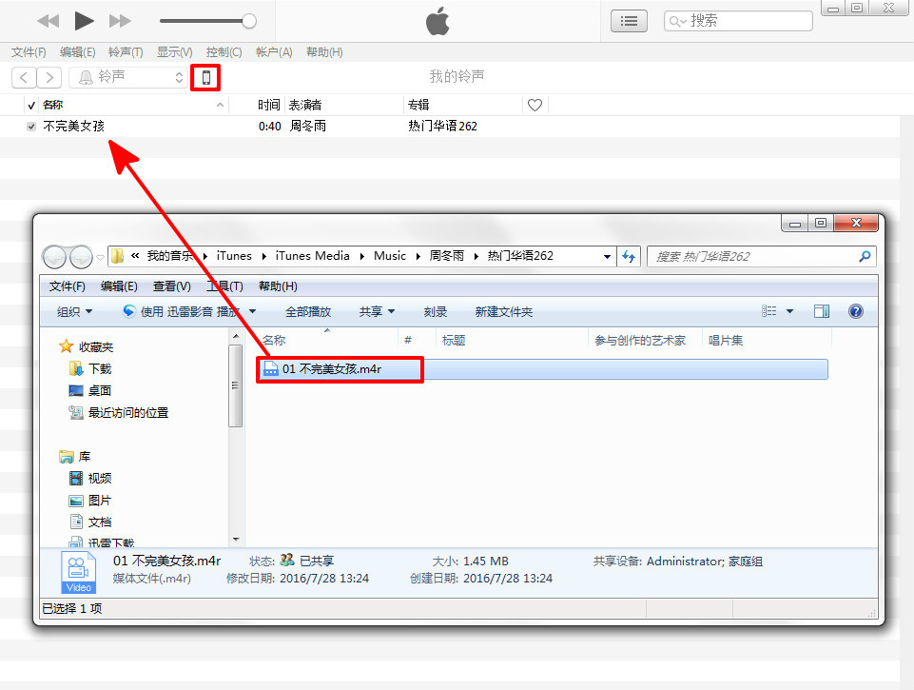The width and height of the screenshot is (914, 690).
Task: Adjust the iTunes volume slider
Action: coord(208,21)
